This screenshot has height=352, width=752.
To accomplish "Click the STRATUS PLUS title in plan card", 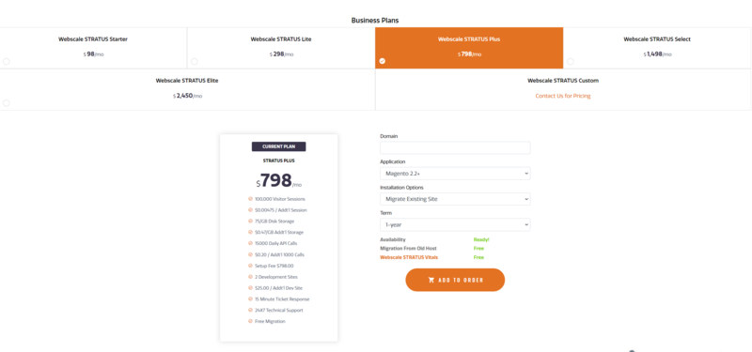I will pyautogui.click(x=278, y=161).
